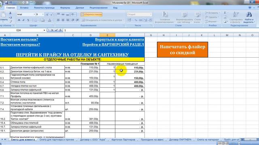Click the accounting currency format icon

(x=129, y=20)
